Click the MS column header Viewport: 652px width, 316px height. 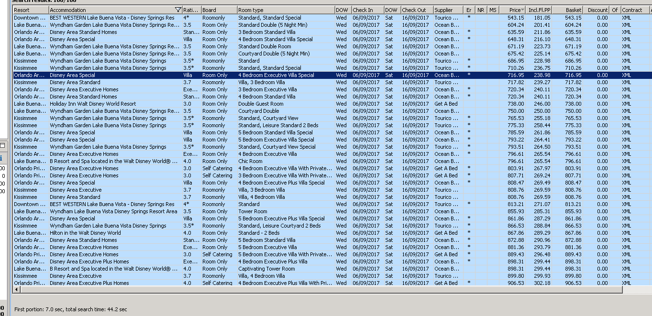tap(493, 10)
